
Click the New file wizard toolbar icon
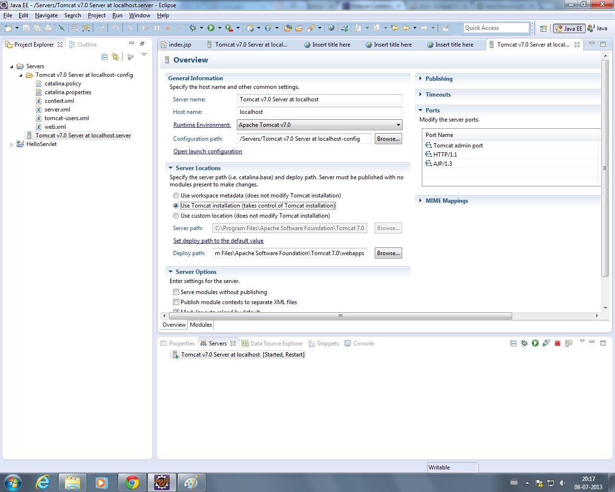8,28
